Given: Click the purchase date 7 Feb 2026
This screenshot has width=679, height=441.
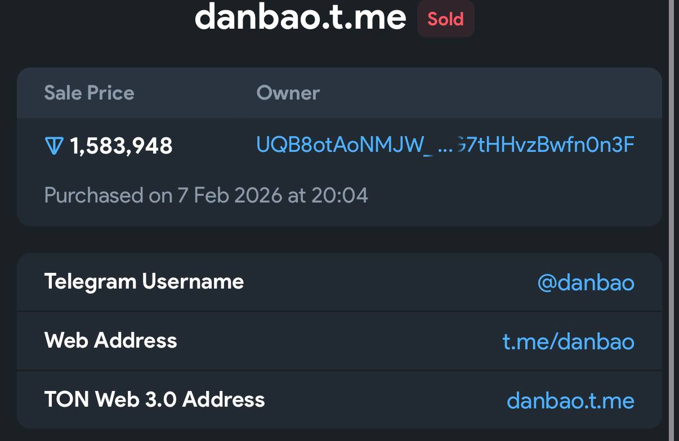Looking at the screenshot, I should (230, 196).
